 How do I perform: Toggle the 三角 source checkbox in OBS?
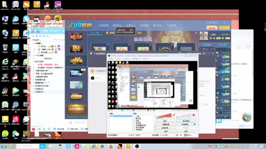135,117
